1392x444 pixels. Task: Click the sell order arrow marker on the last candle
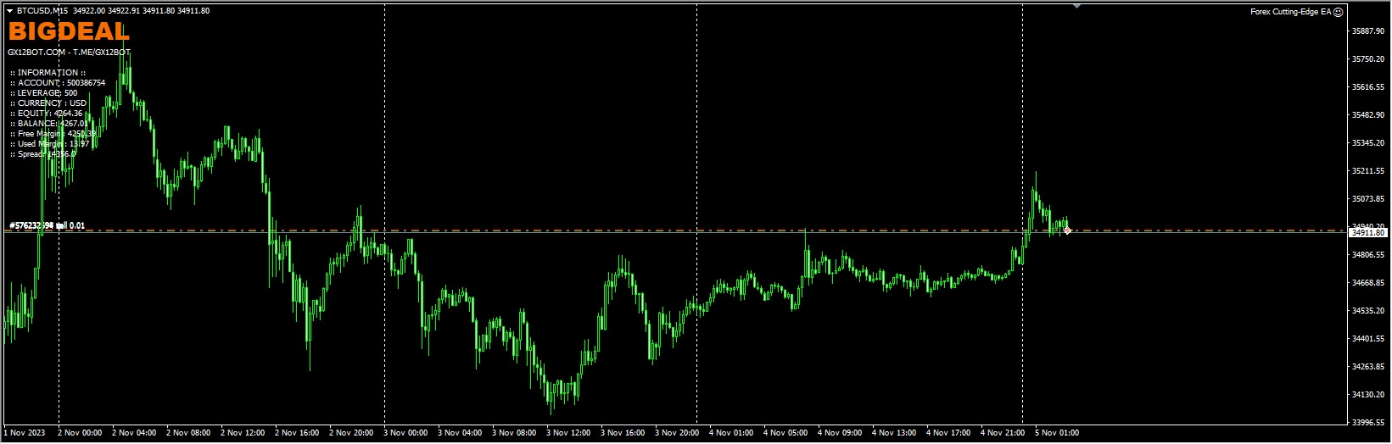(x=1067, y=230)
